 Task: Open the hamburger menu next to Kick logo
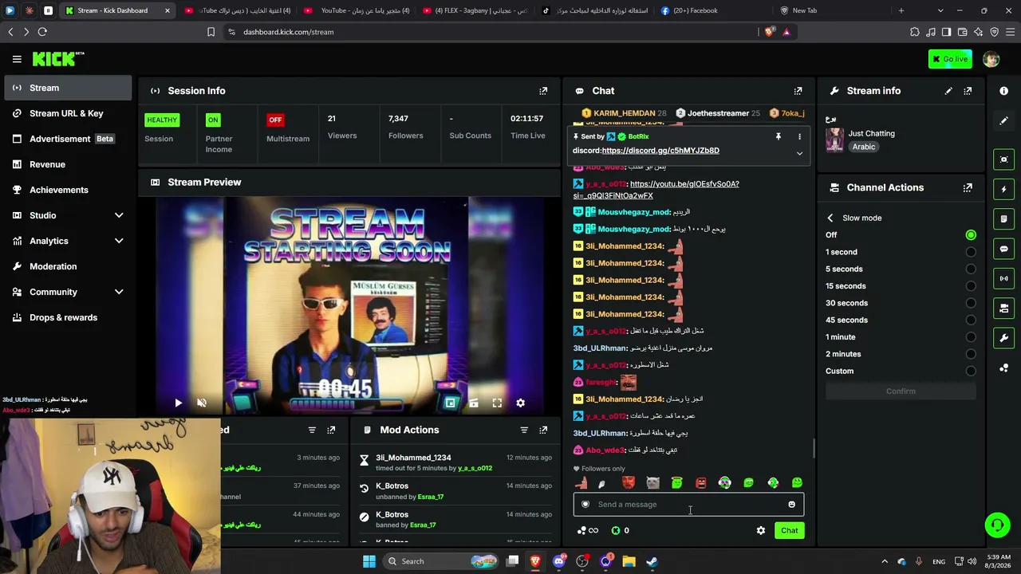(x=17, y=59)
